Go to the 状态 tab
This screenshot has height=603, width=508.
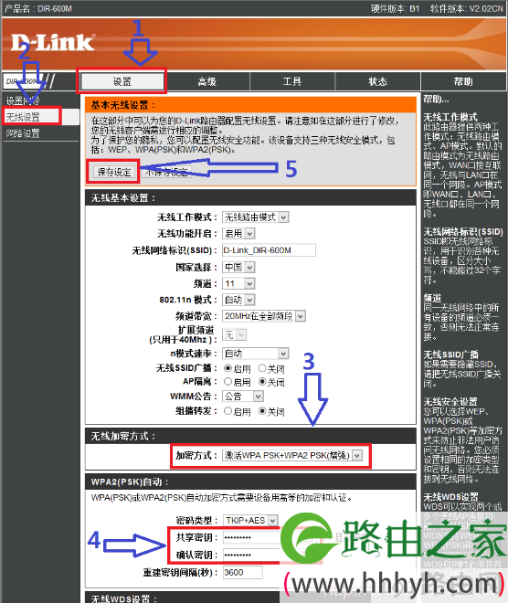click(377, 81)
